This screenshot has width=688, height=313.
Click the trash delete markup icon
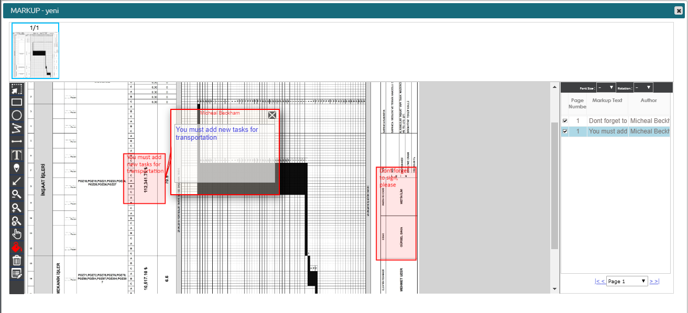click(16, 260)
